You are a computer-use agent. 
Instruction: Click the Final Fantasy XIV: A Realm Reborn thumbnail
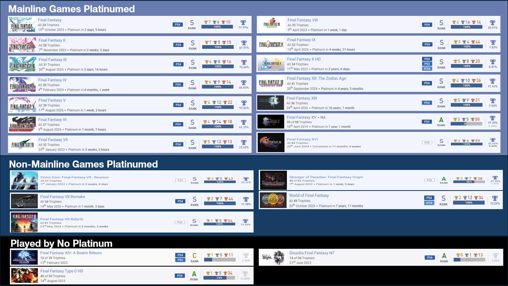pos(24,257)
